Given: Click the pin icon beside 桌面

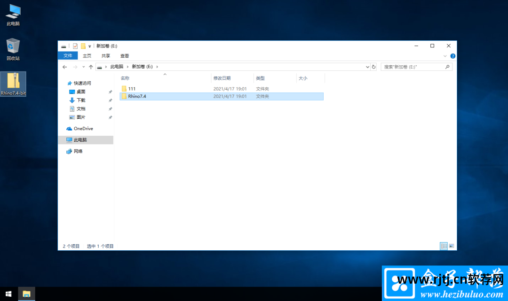Looking at the screenshot, I should pos(110,92).
